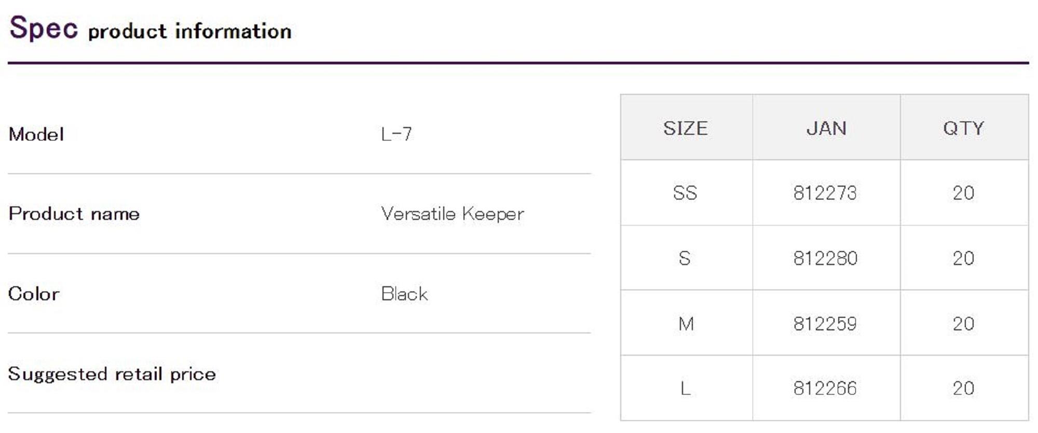This screenshot has width=1038, height=433.
Task: Click the SIZE column header
Action: 686,128
